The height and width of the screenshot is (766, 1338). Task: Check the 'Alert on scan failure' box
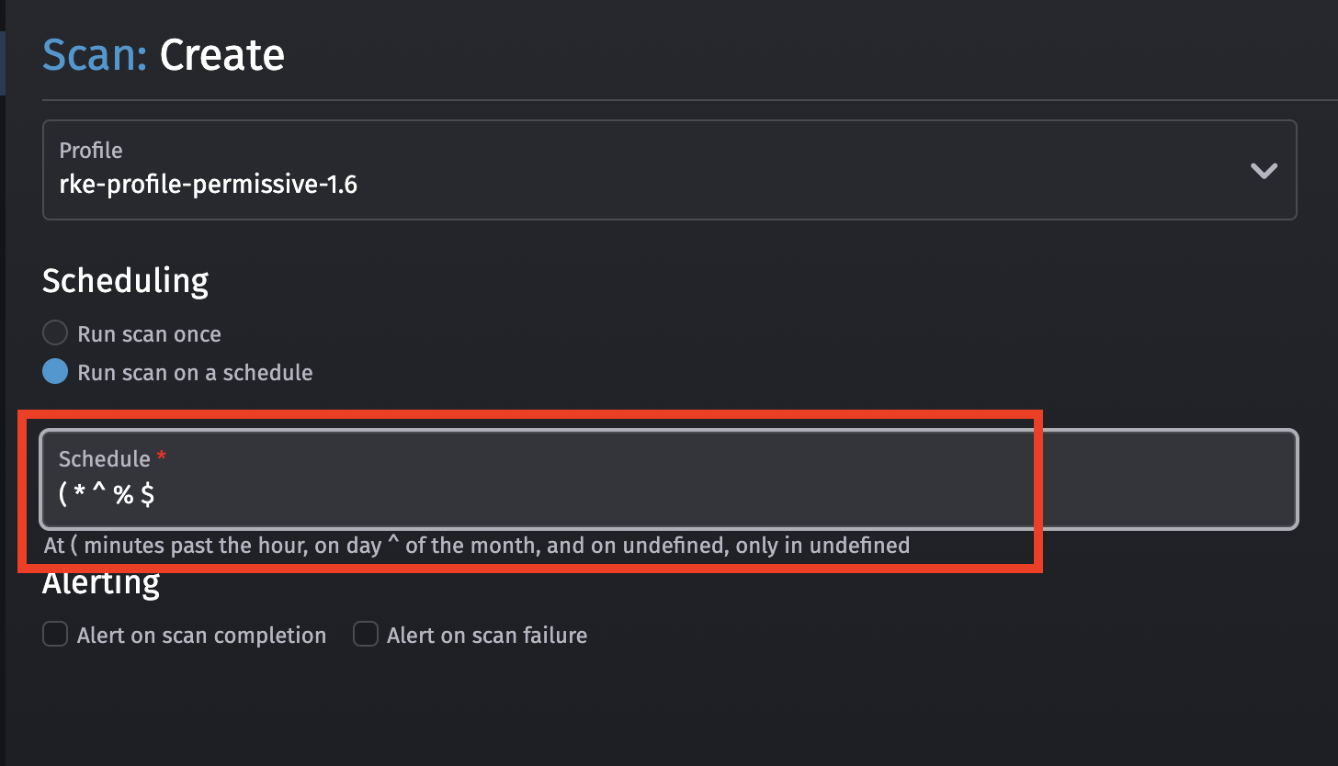pyautogui.click(x=366, y=634)
